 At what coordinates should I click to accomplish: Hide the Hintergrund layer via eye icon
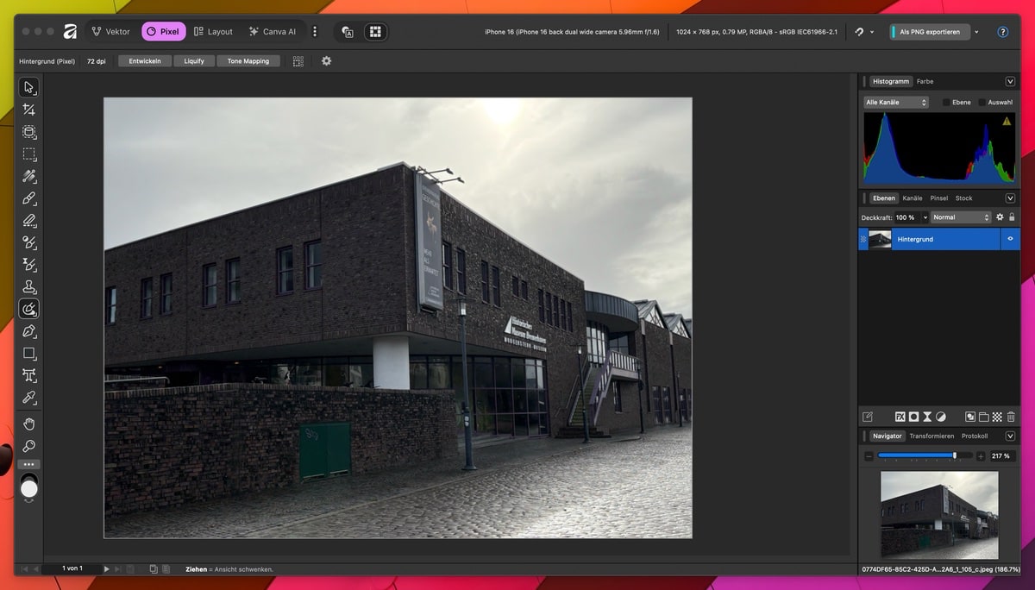1010,239
